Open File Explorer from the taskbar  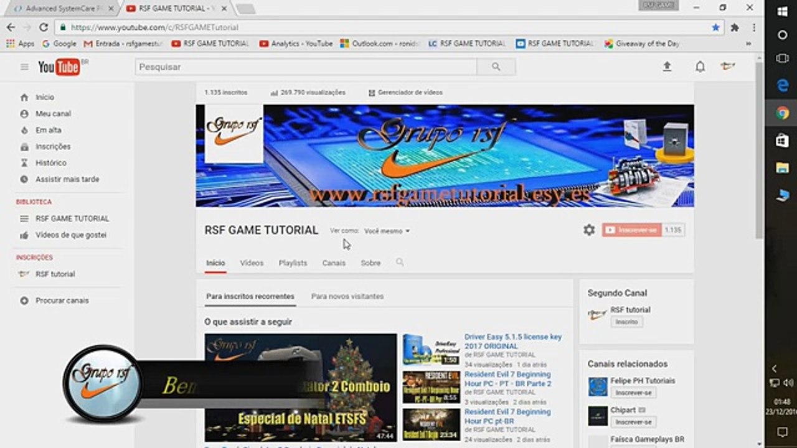(783, 167)
